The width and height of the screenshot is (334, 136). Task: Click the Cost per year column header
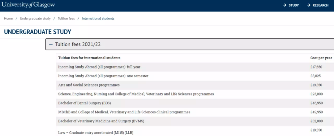pyautogui.click(x=321, y=58)
